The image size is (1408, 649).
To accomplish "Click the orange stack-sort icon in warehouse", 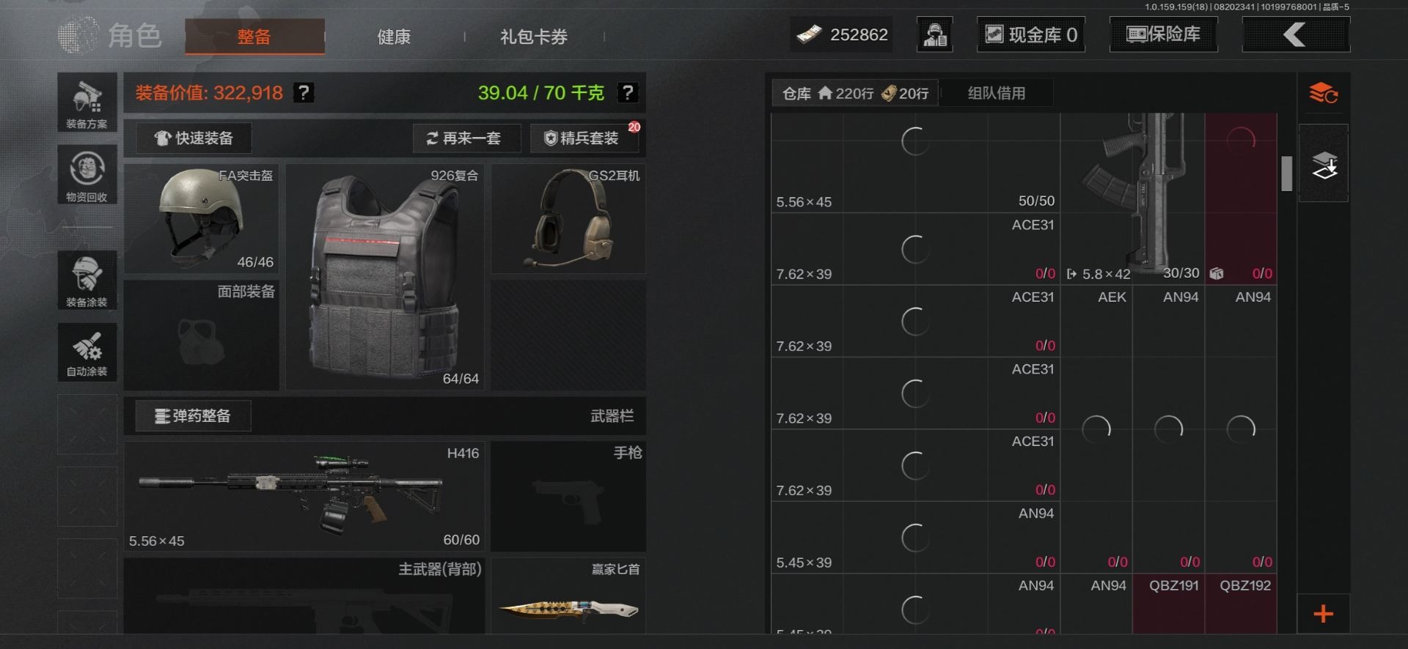I will coord(1324,93).
